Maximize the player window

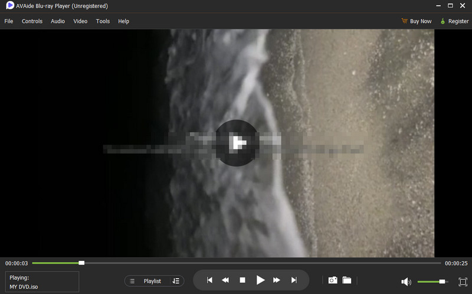450,6
